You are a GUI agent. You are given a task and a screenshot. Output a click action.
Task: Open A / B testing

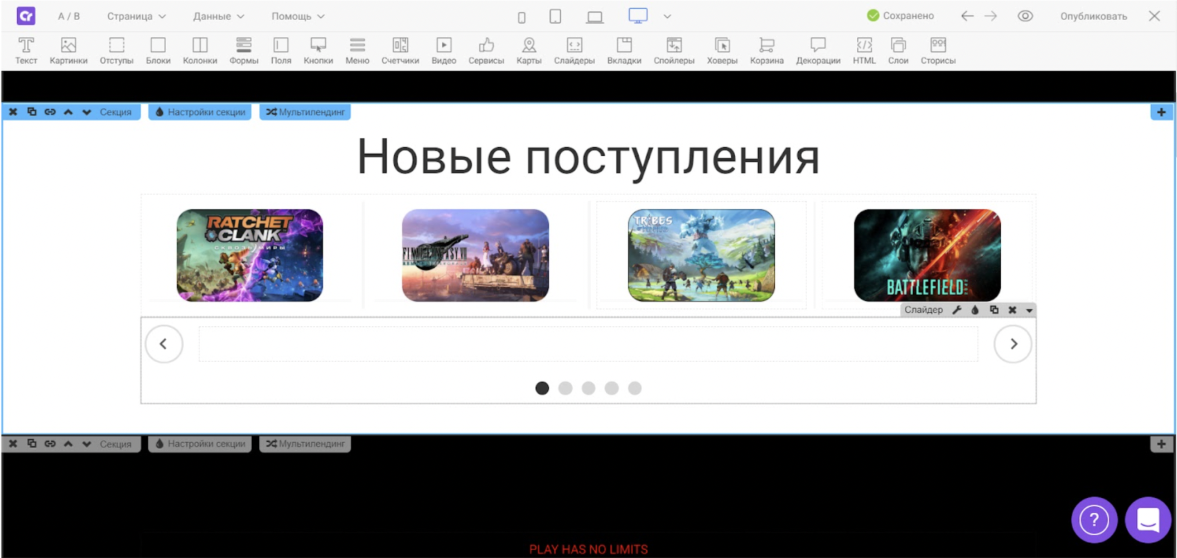69,16
